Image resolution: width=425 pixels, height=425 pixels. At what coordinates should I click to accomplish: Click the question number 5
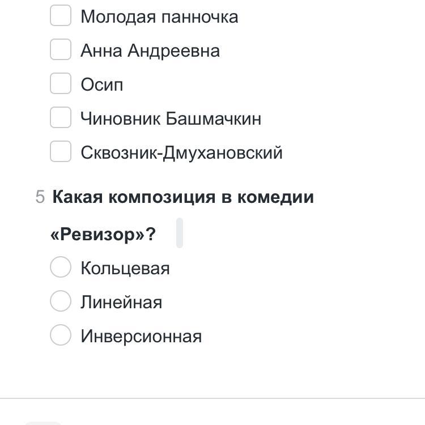pyautogui.click(x=40, y=197)
